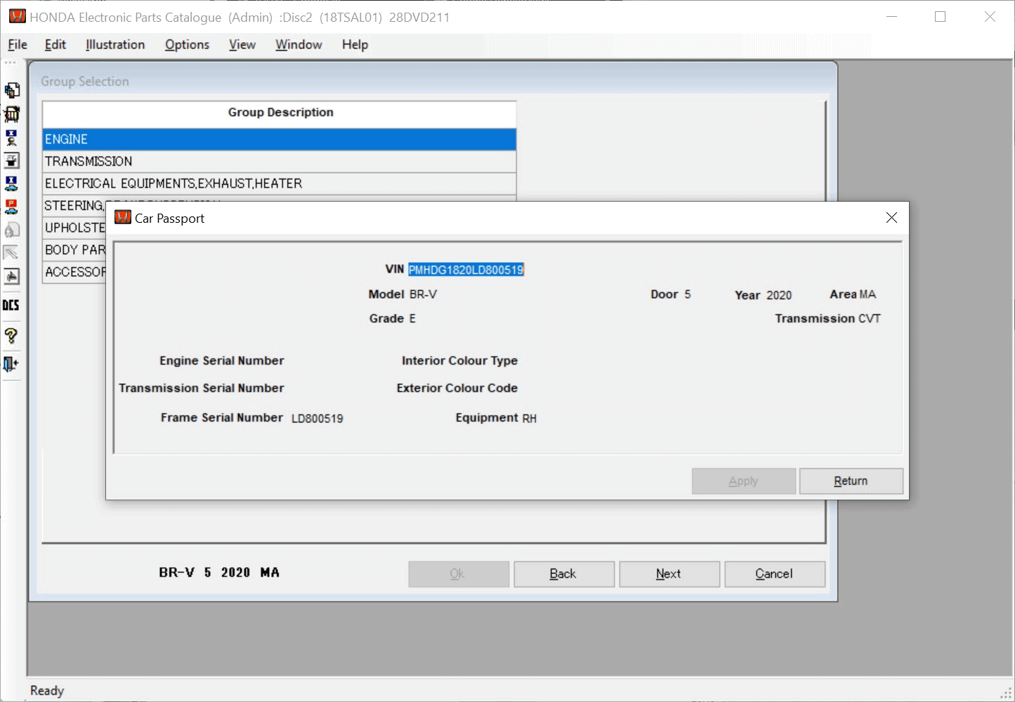Click the Apply button in Car Passport

click(743, 481)
